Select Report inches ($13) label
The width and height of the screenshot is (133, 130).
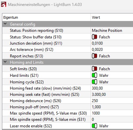click(26, 56)
